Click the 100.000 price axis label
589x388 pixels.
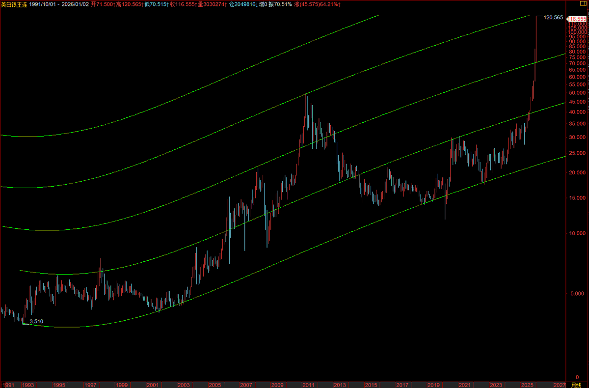point(577,32)
